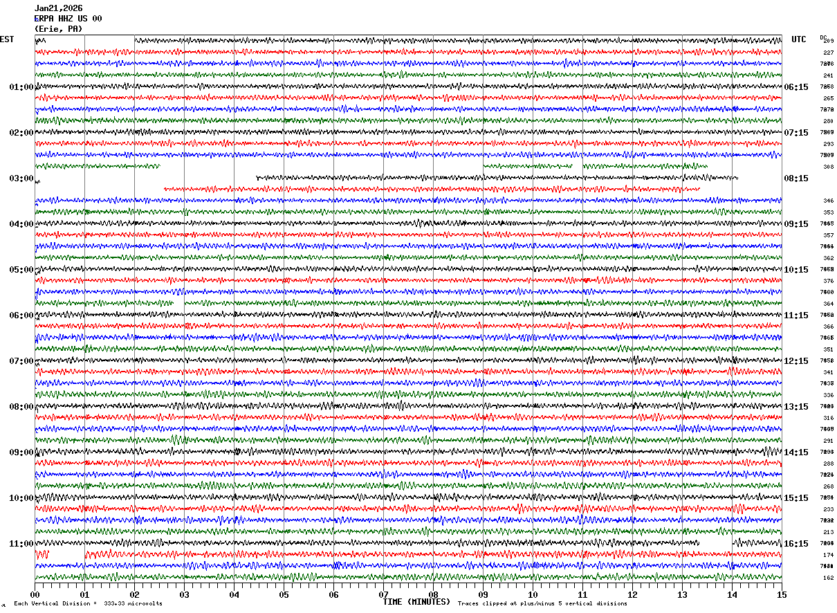This screenshot has width=837, height=613.
Task: Select the 01:00 EST row label
Action: click(x=21, y=87)
